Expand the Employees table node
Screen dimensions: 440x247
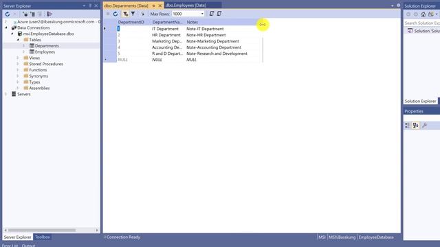tap(24, 52)
